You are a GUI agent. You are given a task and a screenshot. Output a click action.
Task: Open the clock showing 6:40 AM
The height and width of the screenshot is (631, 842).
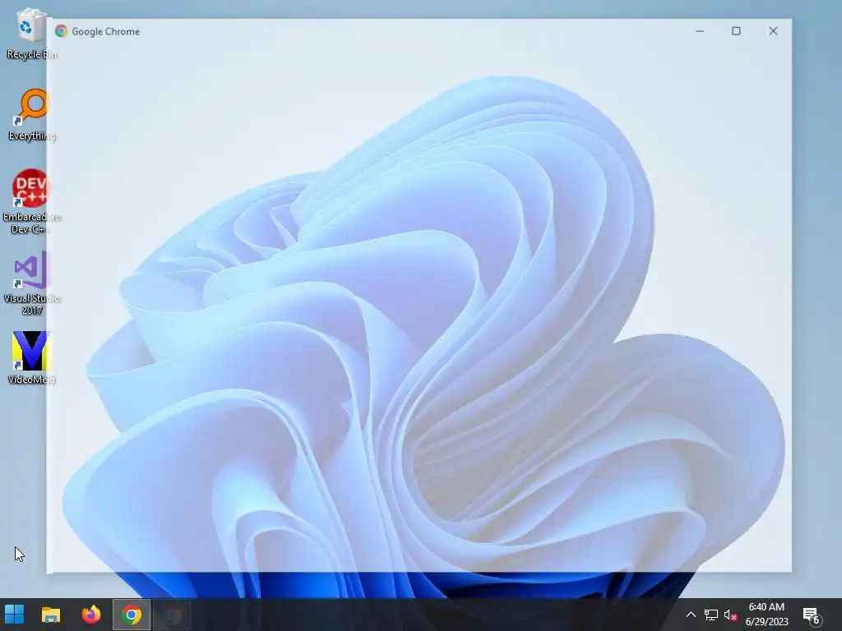click(767, 615)
